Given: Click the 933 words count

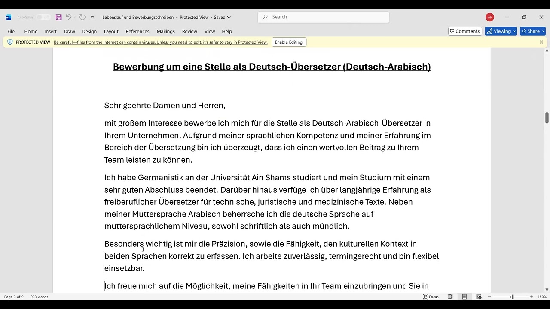Looking at the screenshot, I should click(39, 297).
